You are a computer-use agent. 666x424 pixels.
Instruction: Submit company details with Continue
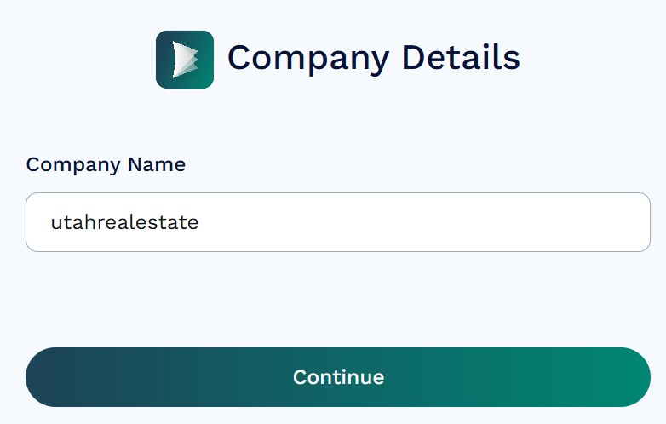338,377
